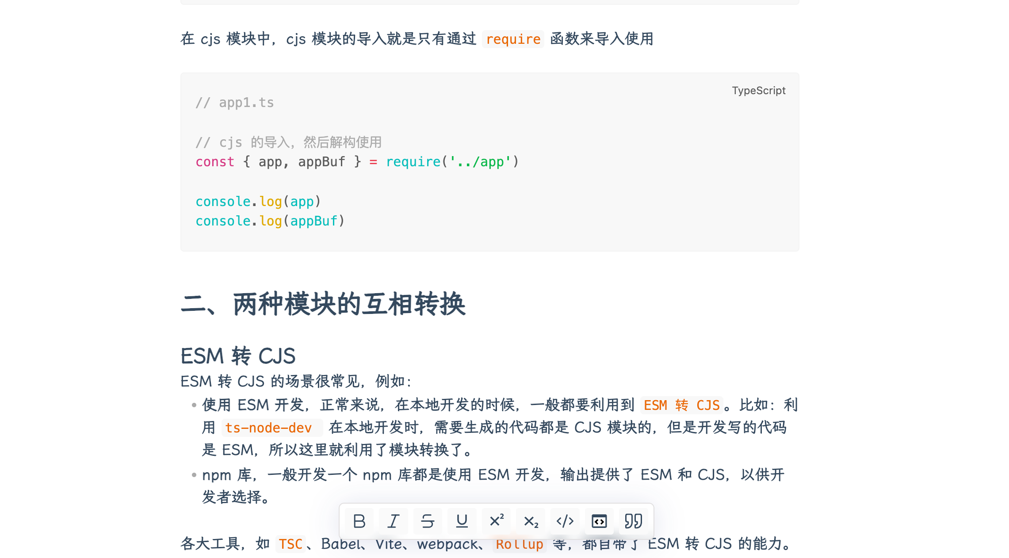Underline the selected text
The width and height of the screenshot is (1009, 558).
(x=462, y=521)
